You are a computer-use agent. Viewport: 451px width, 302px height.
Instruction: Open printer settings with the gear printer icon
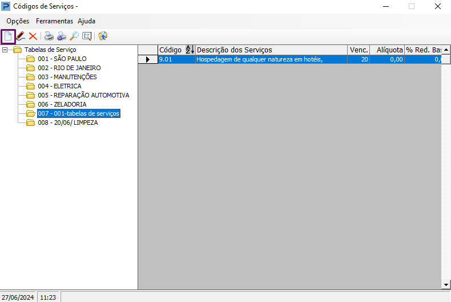coord(61,36)
